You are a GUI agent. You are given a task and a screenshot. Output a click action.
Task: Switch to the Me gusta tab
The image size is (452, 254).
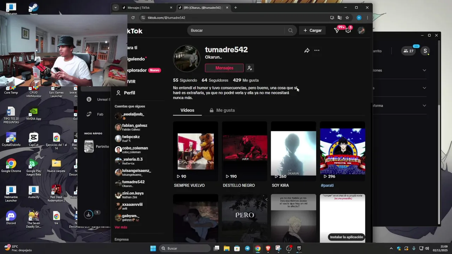[222, 110]
